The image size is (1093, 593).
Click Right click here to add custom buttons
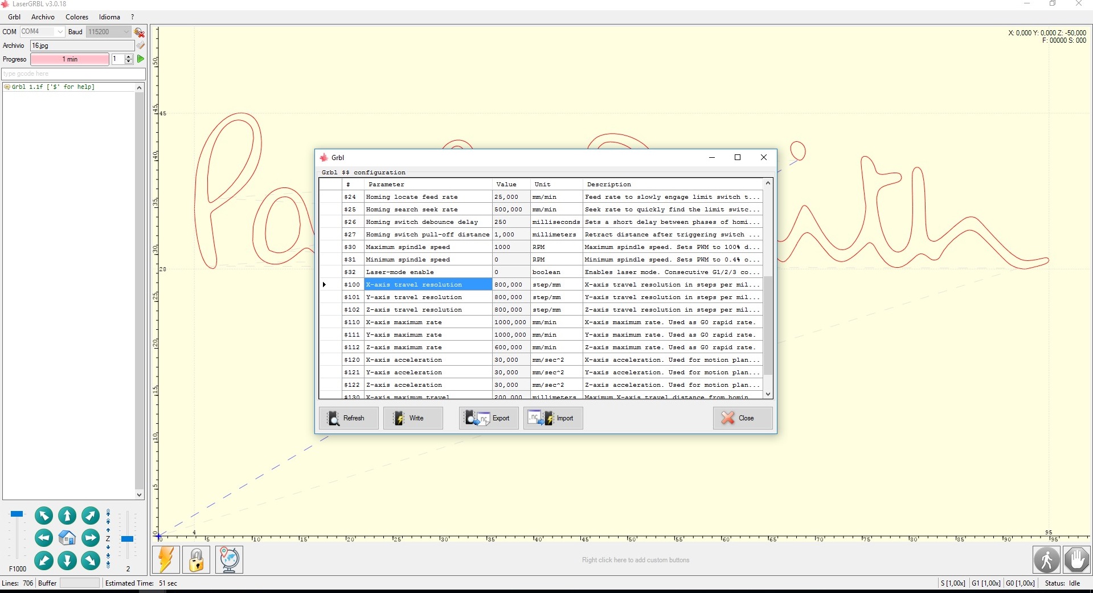(636, 560)
